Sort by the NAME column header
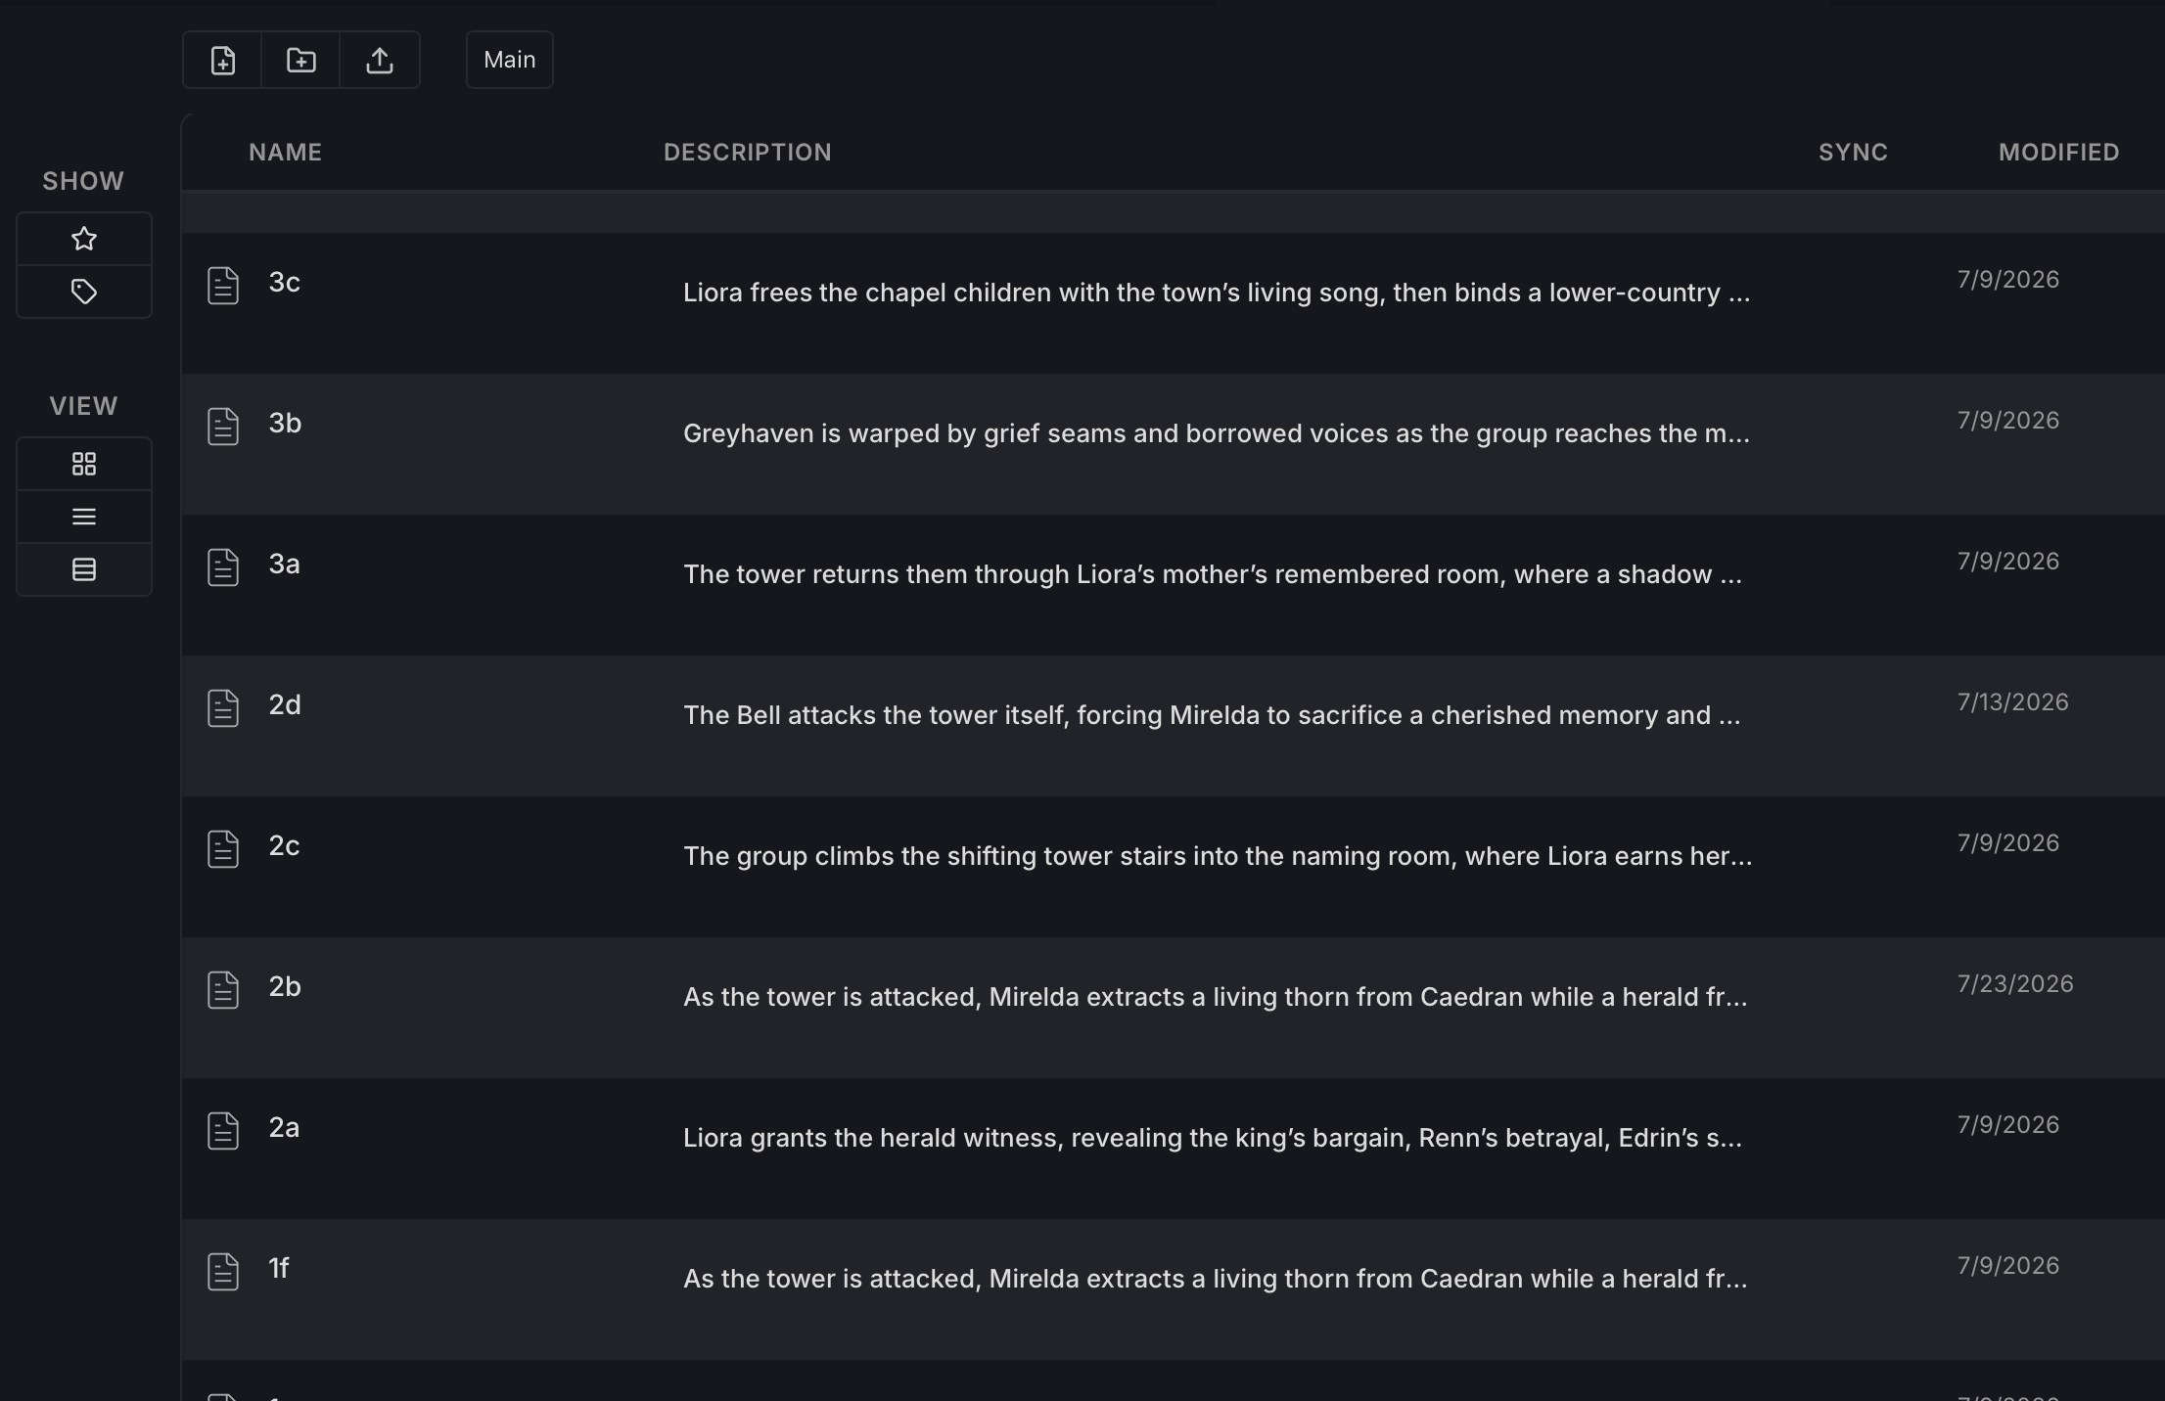The width and height of the screenshot is (2165, 1401). pos(285,153)
